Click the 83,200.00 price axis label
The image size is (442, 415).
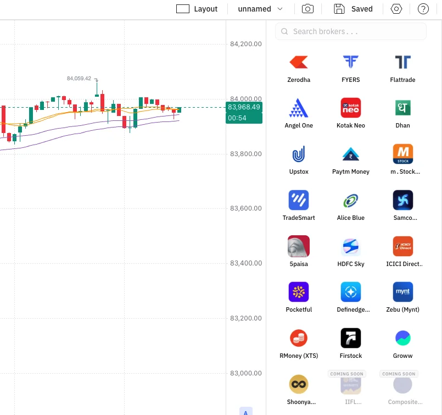tap(246, 318)
